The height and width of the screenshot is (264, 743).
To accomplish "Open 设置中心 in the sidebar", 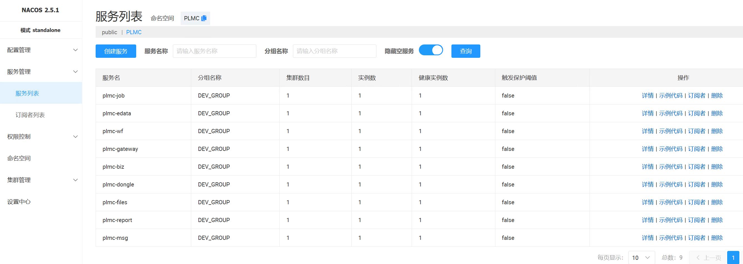I will click(19, 202).
